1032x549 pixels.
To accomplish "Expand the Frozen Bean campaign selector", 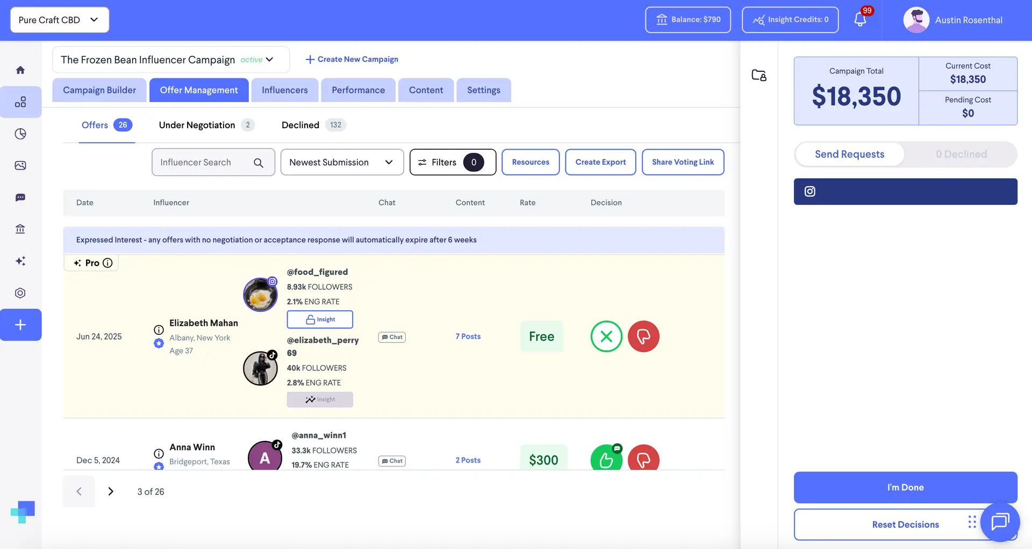I will [x=270, y=60].
